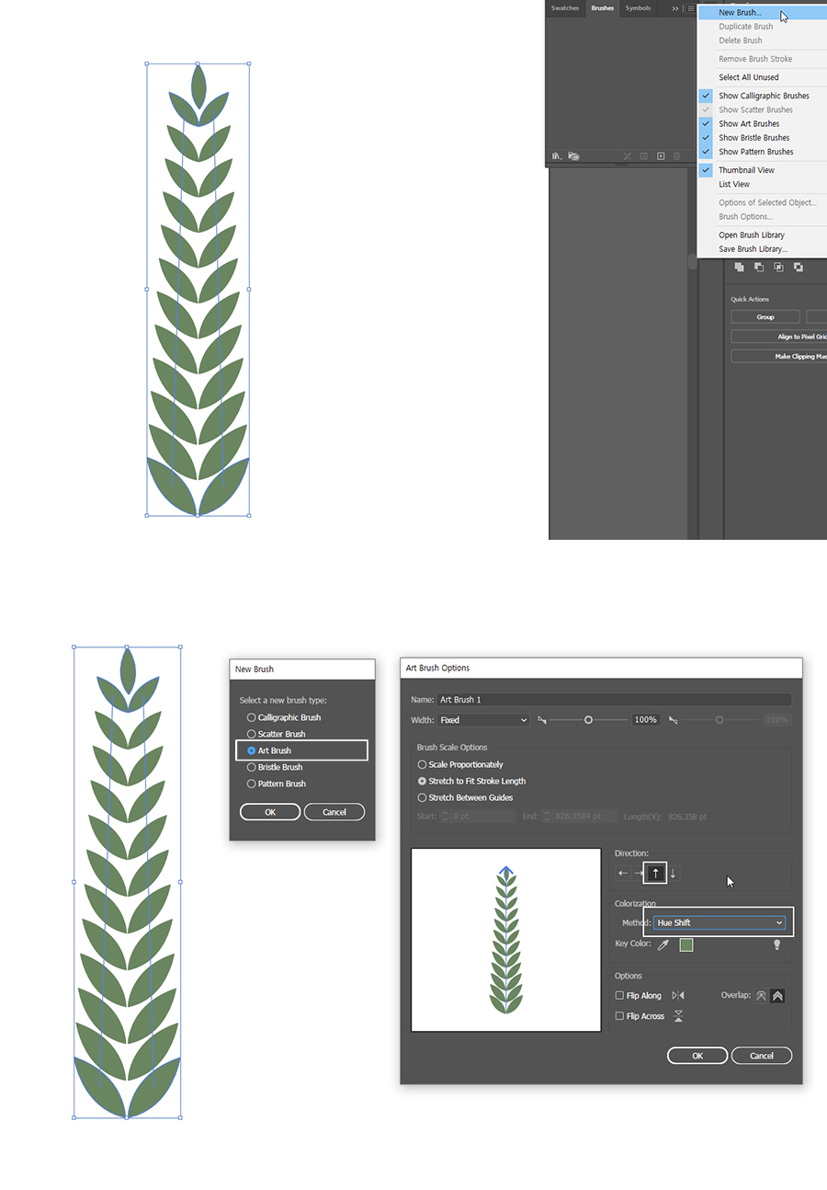Viewport: 827px width, 1190px height.
Task: Click the Libraries panel icon in Brushes panel
Action: click(x=573, y=156)
